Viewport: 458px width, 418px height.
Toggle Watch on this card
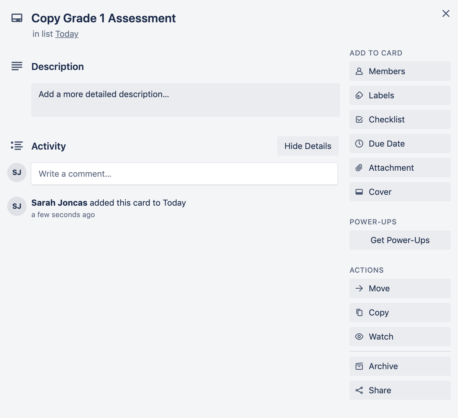pos(400,337)
